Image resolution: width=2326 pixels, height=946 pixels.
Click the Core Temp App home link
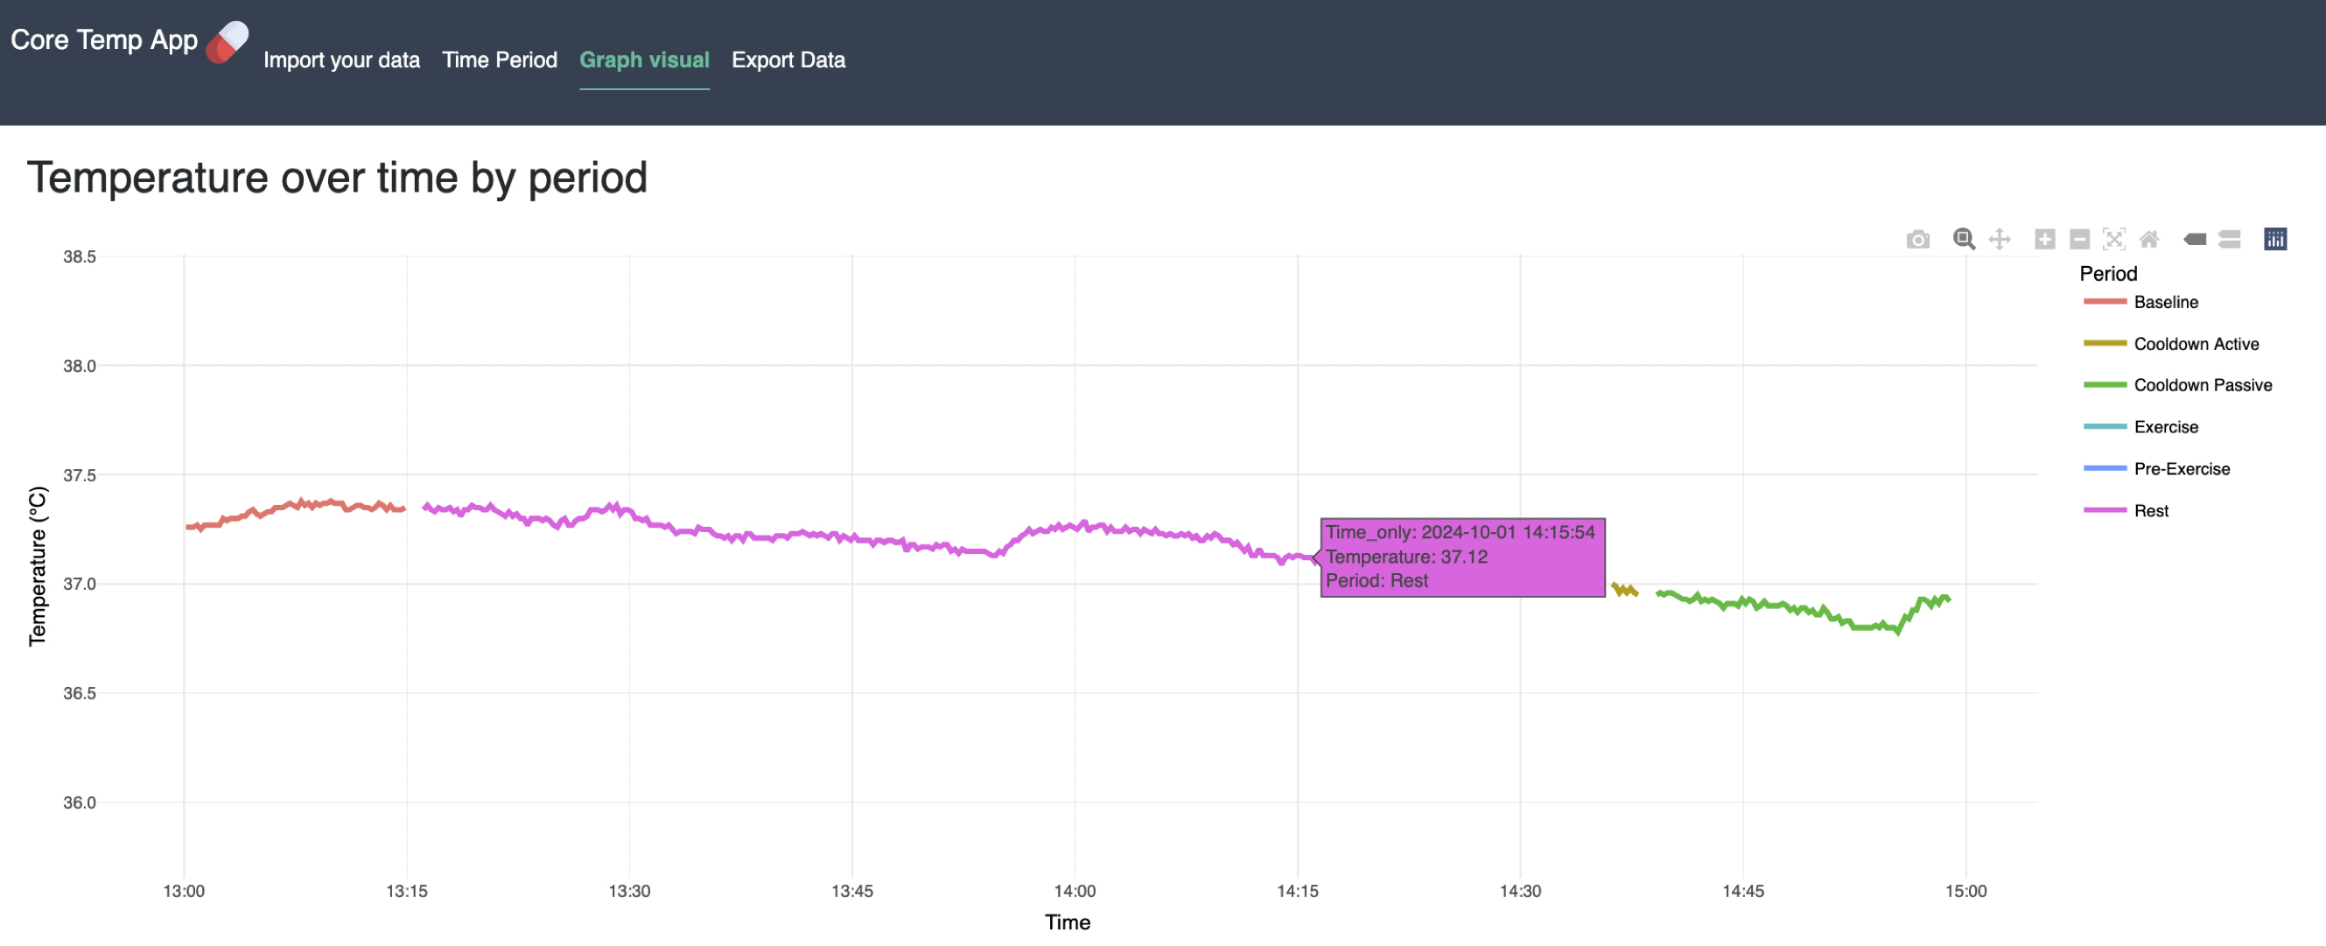pyautogui.click(x=104, y=39)
